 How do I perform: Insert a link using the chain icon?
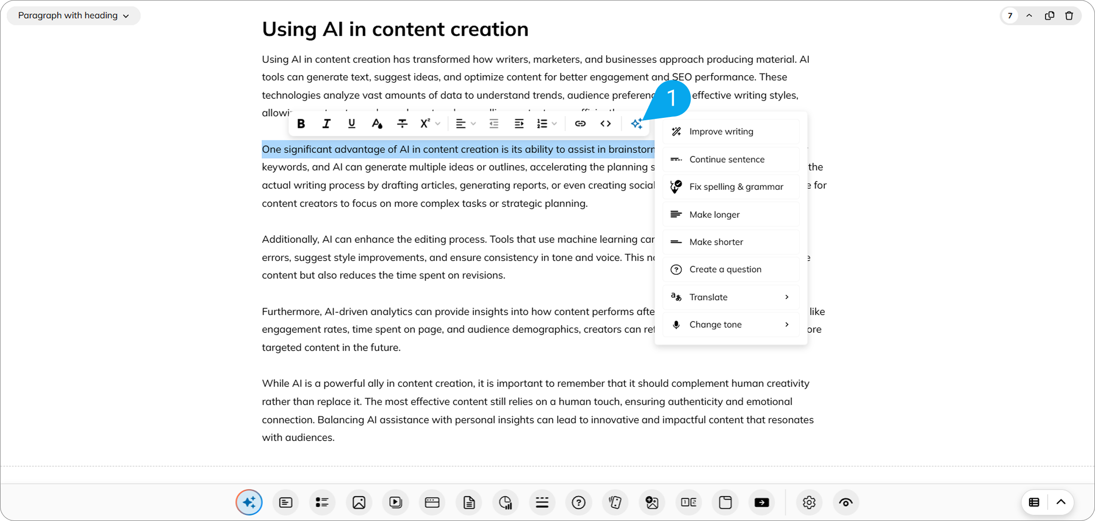580,124
